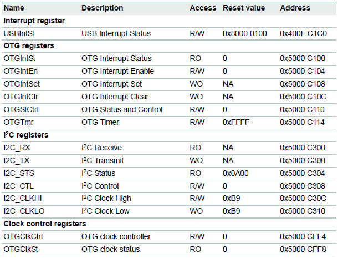Click the address 0x400F C1C0
Screen dimensions: 338x258
point(303,33)
